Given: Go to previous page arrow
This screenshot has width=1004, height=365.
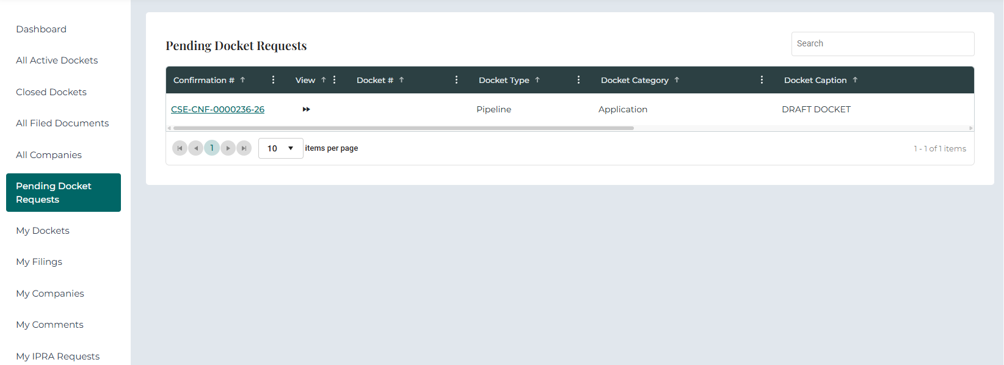Looking at the screenshot, I should [x=195, y=148].
